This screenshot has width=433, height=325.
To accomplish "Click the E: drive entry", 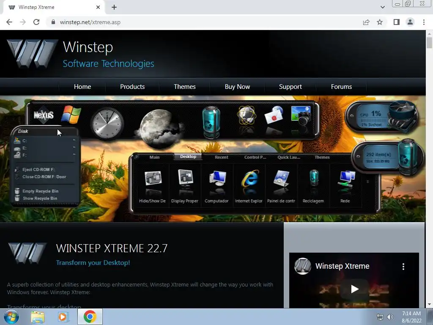I will (x=45, y=148).
